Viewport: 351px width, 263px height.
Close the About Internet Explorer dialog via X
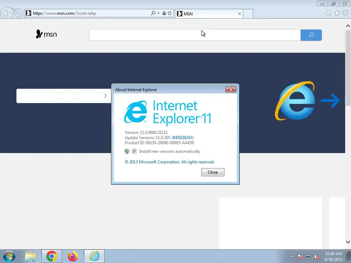pos(231,89)
